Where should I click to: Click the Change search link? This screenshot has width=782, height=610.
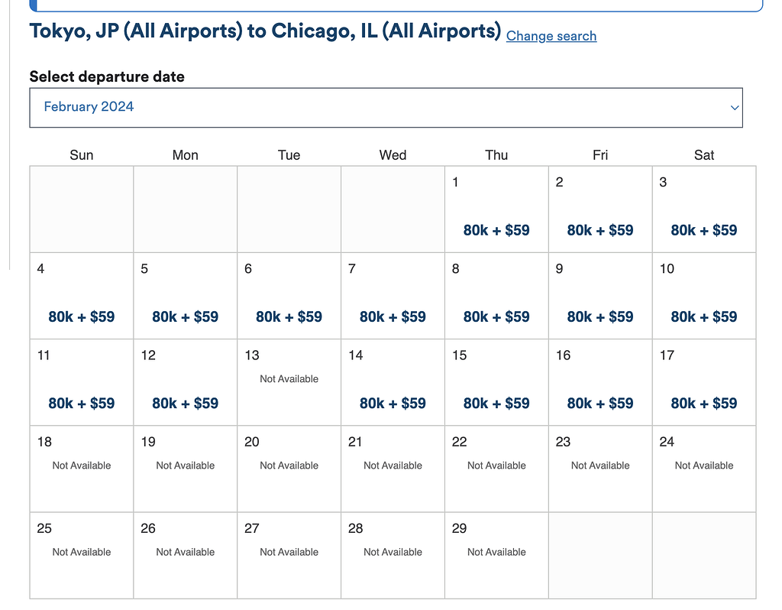click(551, 36)
